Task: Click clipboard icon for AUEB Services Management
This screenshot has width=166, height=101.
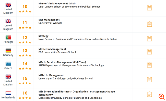Action: 149,65
